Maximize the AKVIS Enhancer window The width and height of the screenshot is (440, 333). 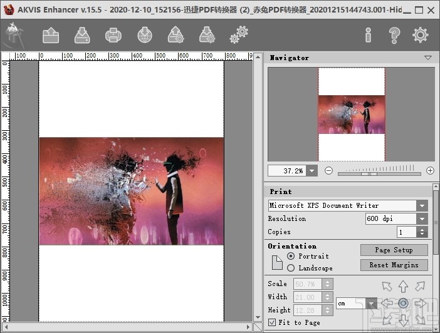pos(419,10)
